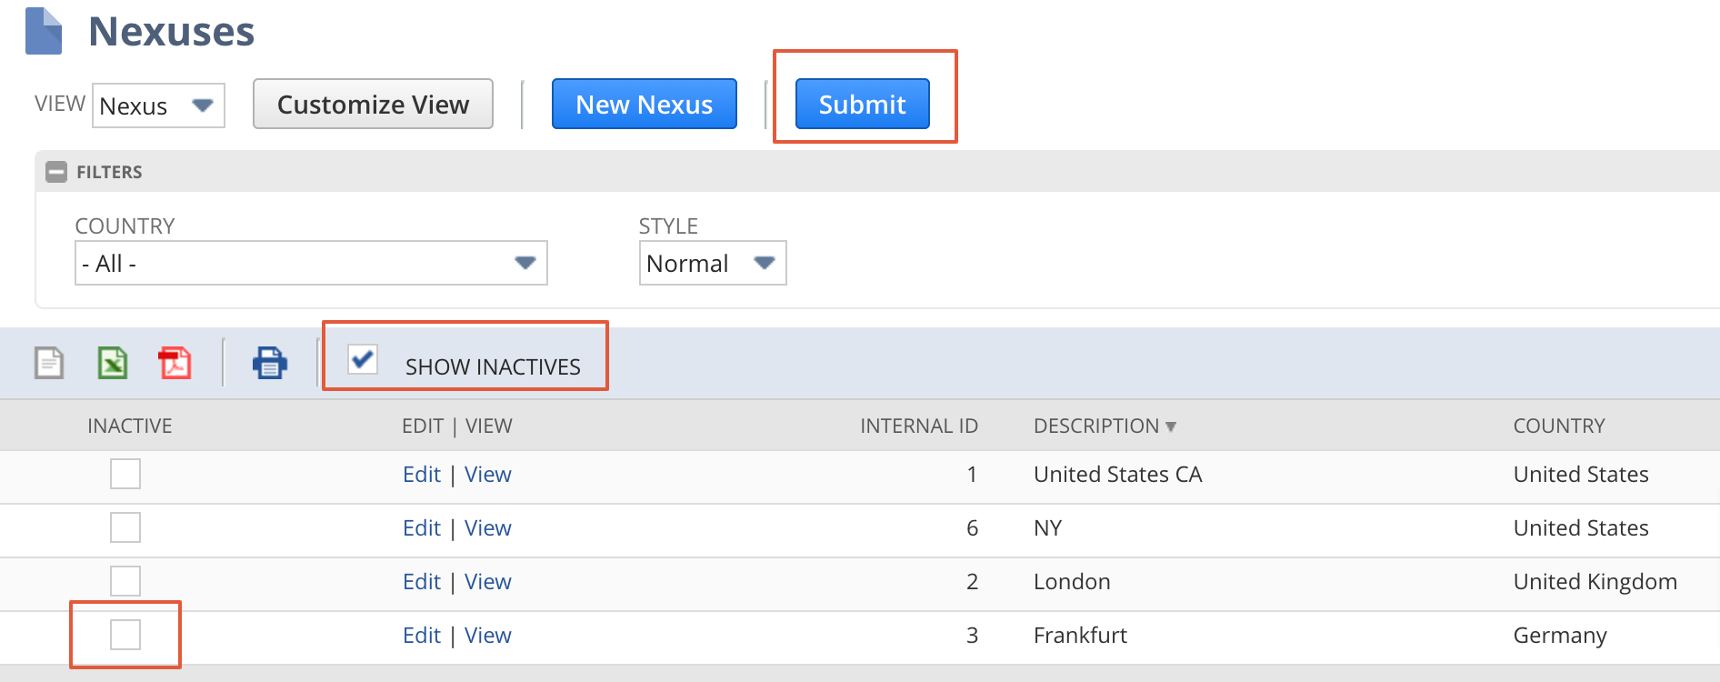Sort by the Description column header
The width and height of the screenshot is (1720, 682).
click(1096, 426)
